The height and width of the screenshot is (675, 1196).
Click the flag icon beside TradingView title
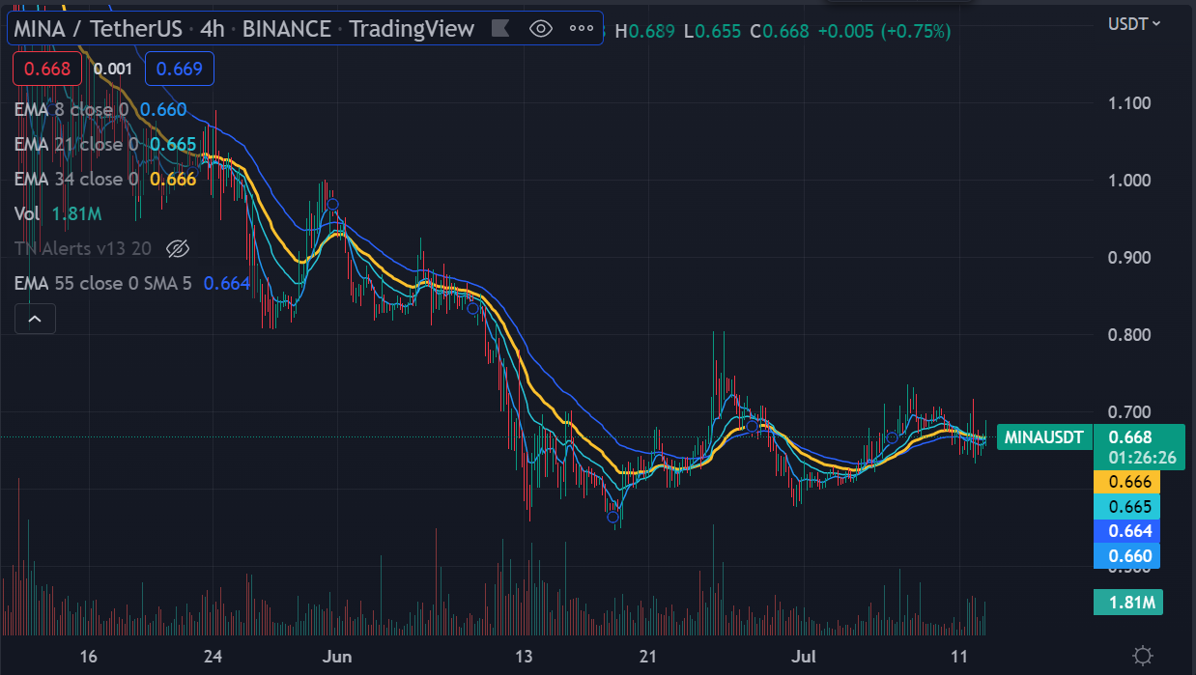[500, 29]
